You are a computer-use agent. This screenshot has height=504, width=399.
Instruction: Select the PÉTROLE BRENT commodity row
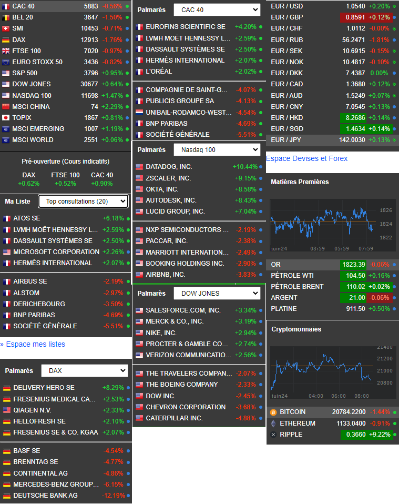click(x=332, y=286)
